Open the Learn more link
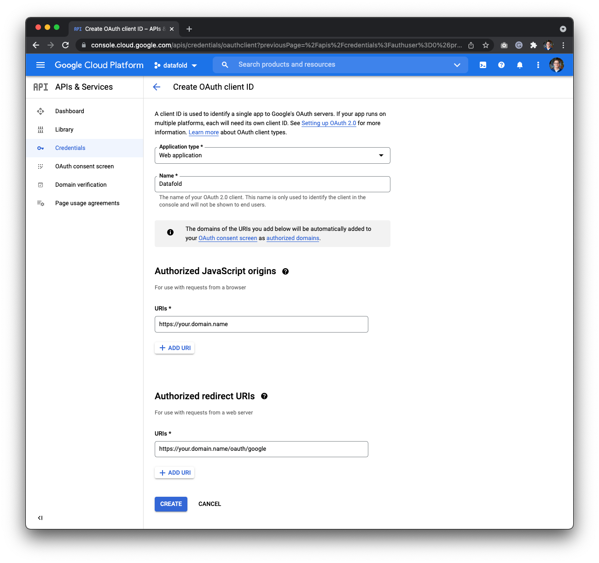This screenshot has height=563, width=599. [x=204, y=132]
